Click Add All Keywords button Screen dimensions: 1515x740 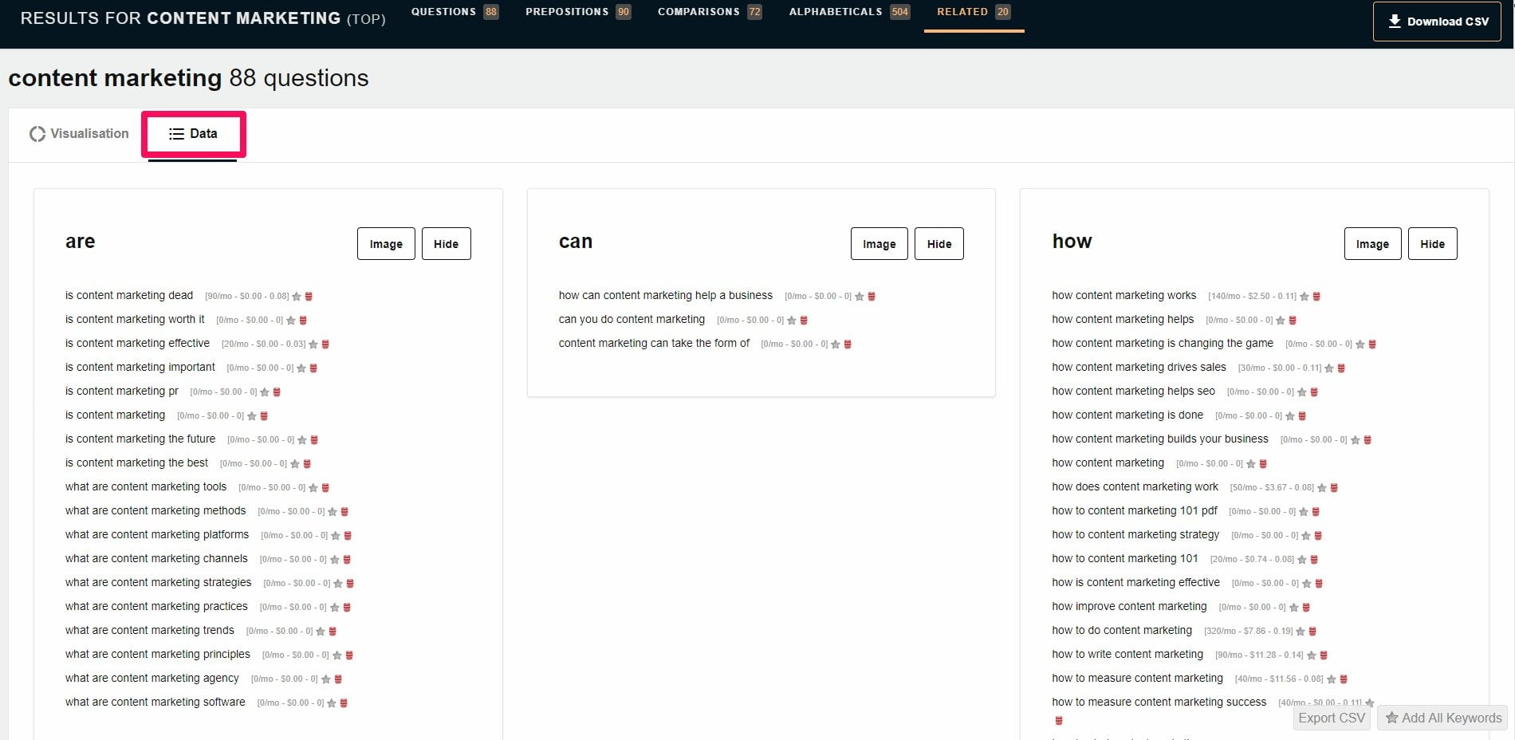pyautogui.click(x=1443, y=718)
